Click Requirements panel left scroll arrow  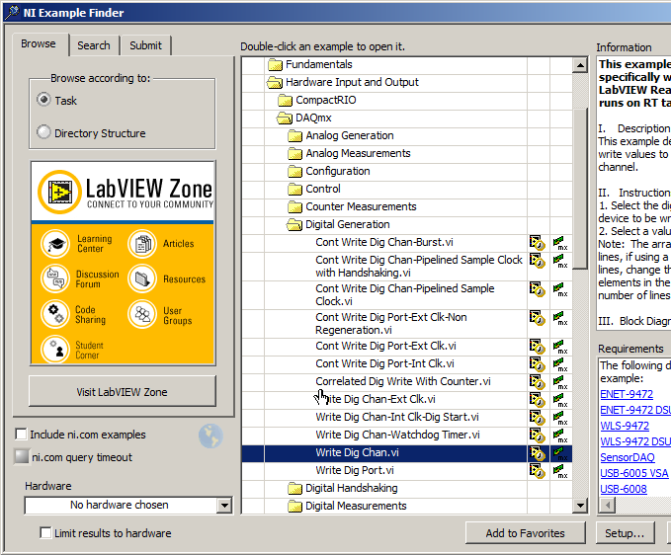click(608, 506)
